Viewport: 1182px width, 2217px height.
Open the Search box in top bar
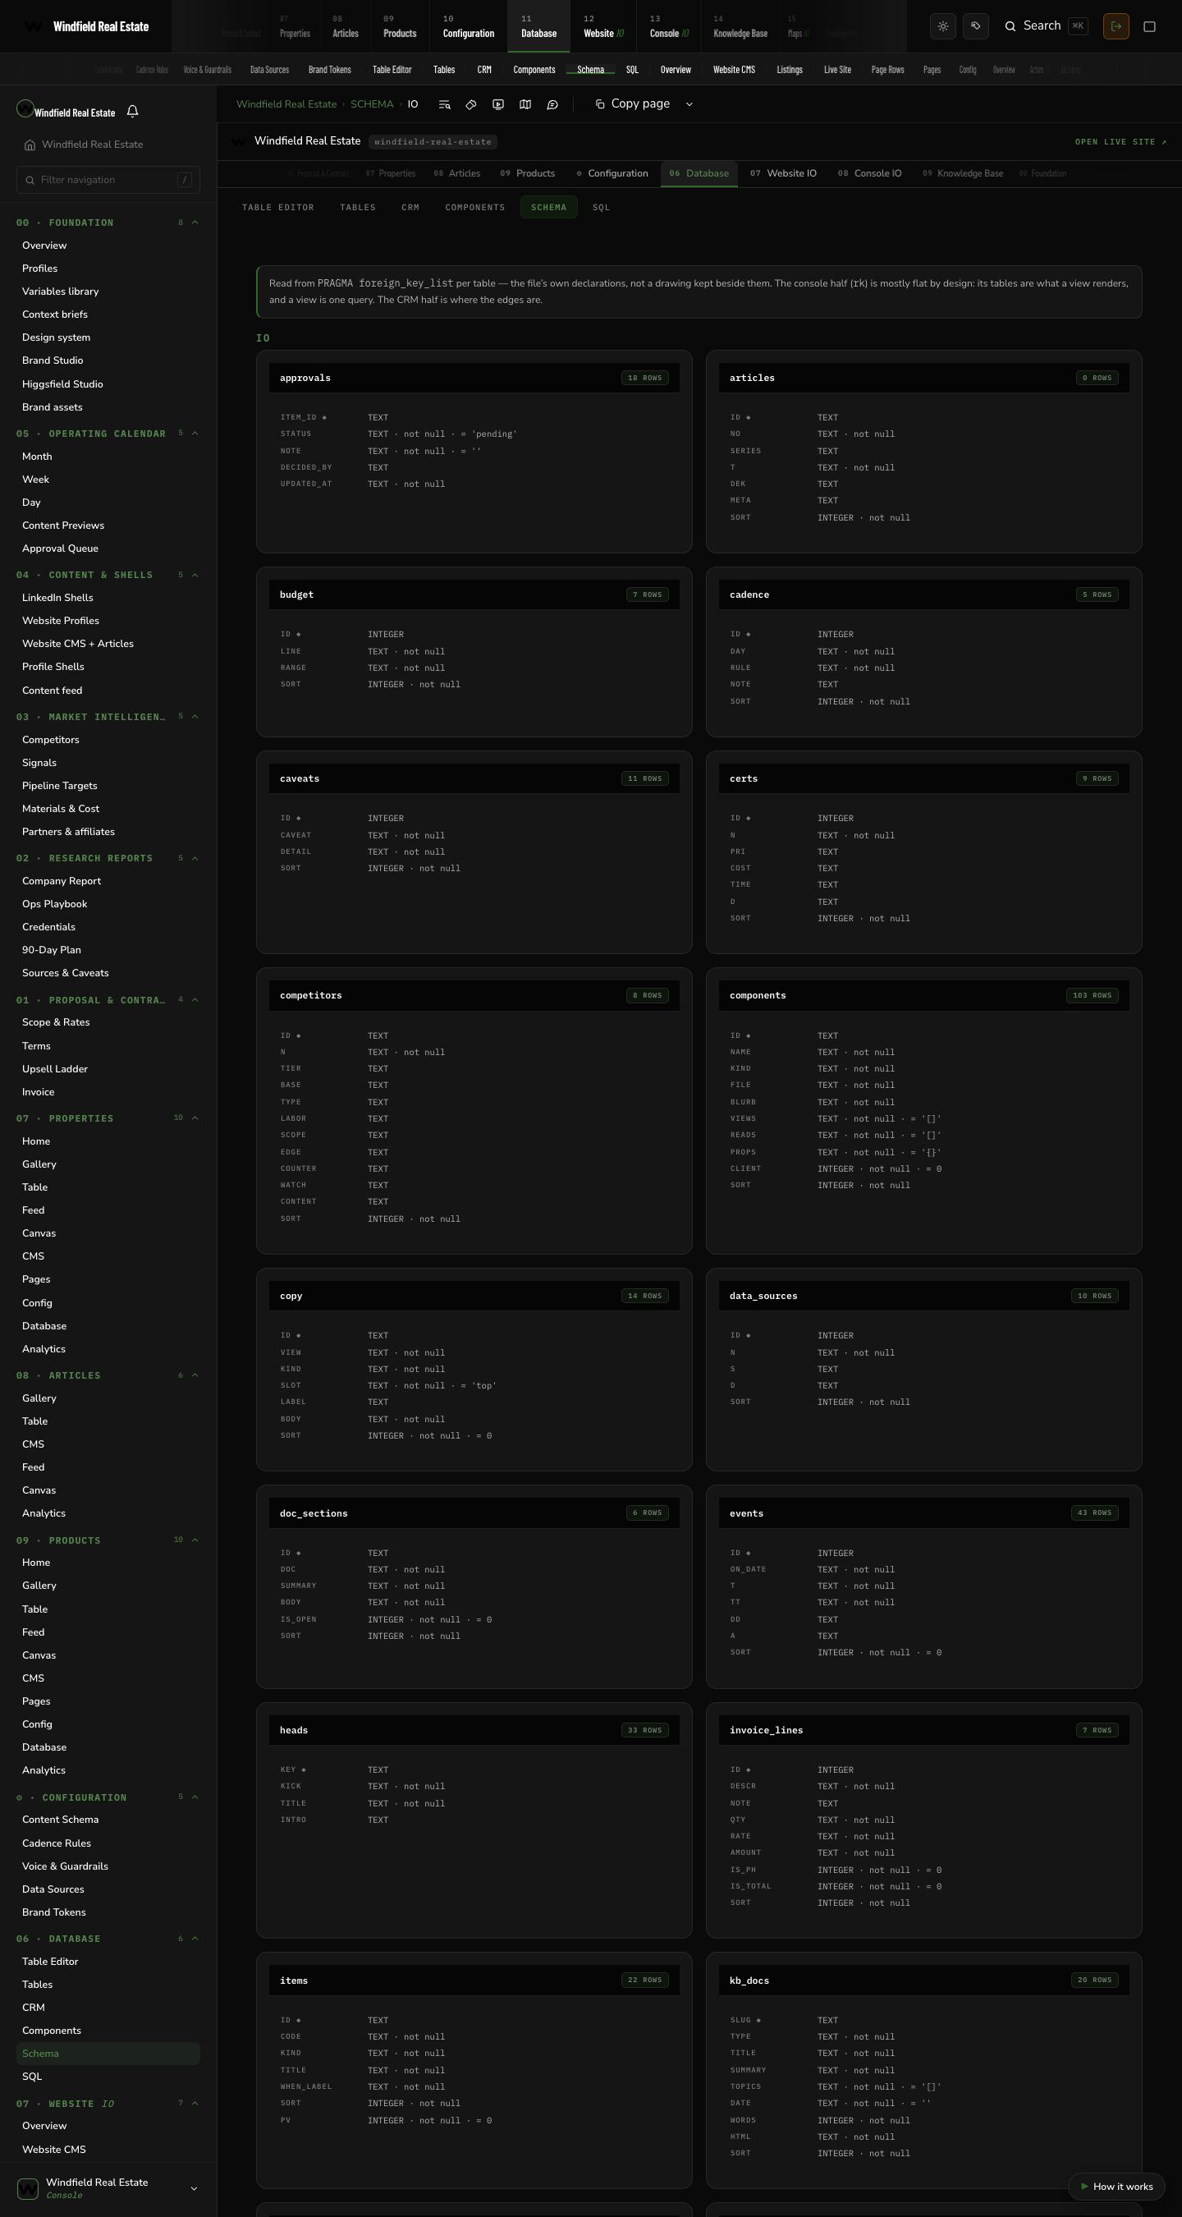[1045, 26]
